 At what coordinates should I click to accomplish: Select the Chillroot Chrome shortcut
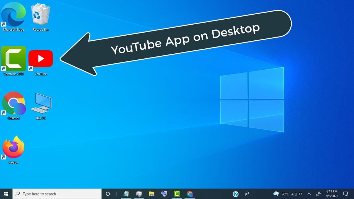(14, 106)
